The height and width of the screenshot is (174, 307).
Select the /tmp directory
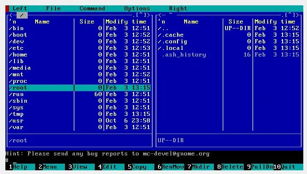(x=79, y=114)
